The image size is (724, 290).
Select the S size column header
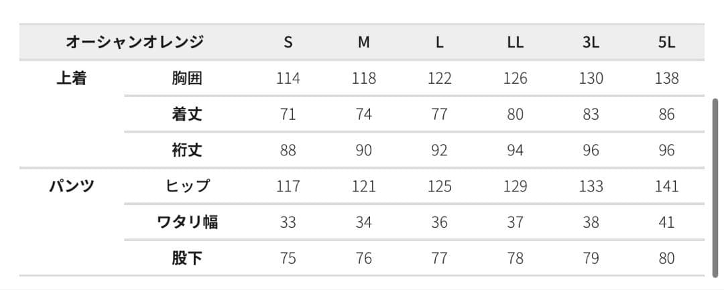click(288, 42)
